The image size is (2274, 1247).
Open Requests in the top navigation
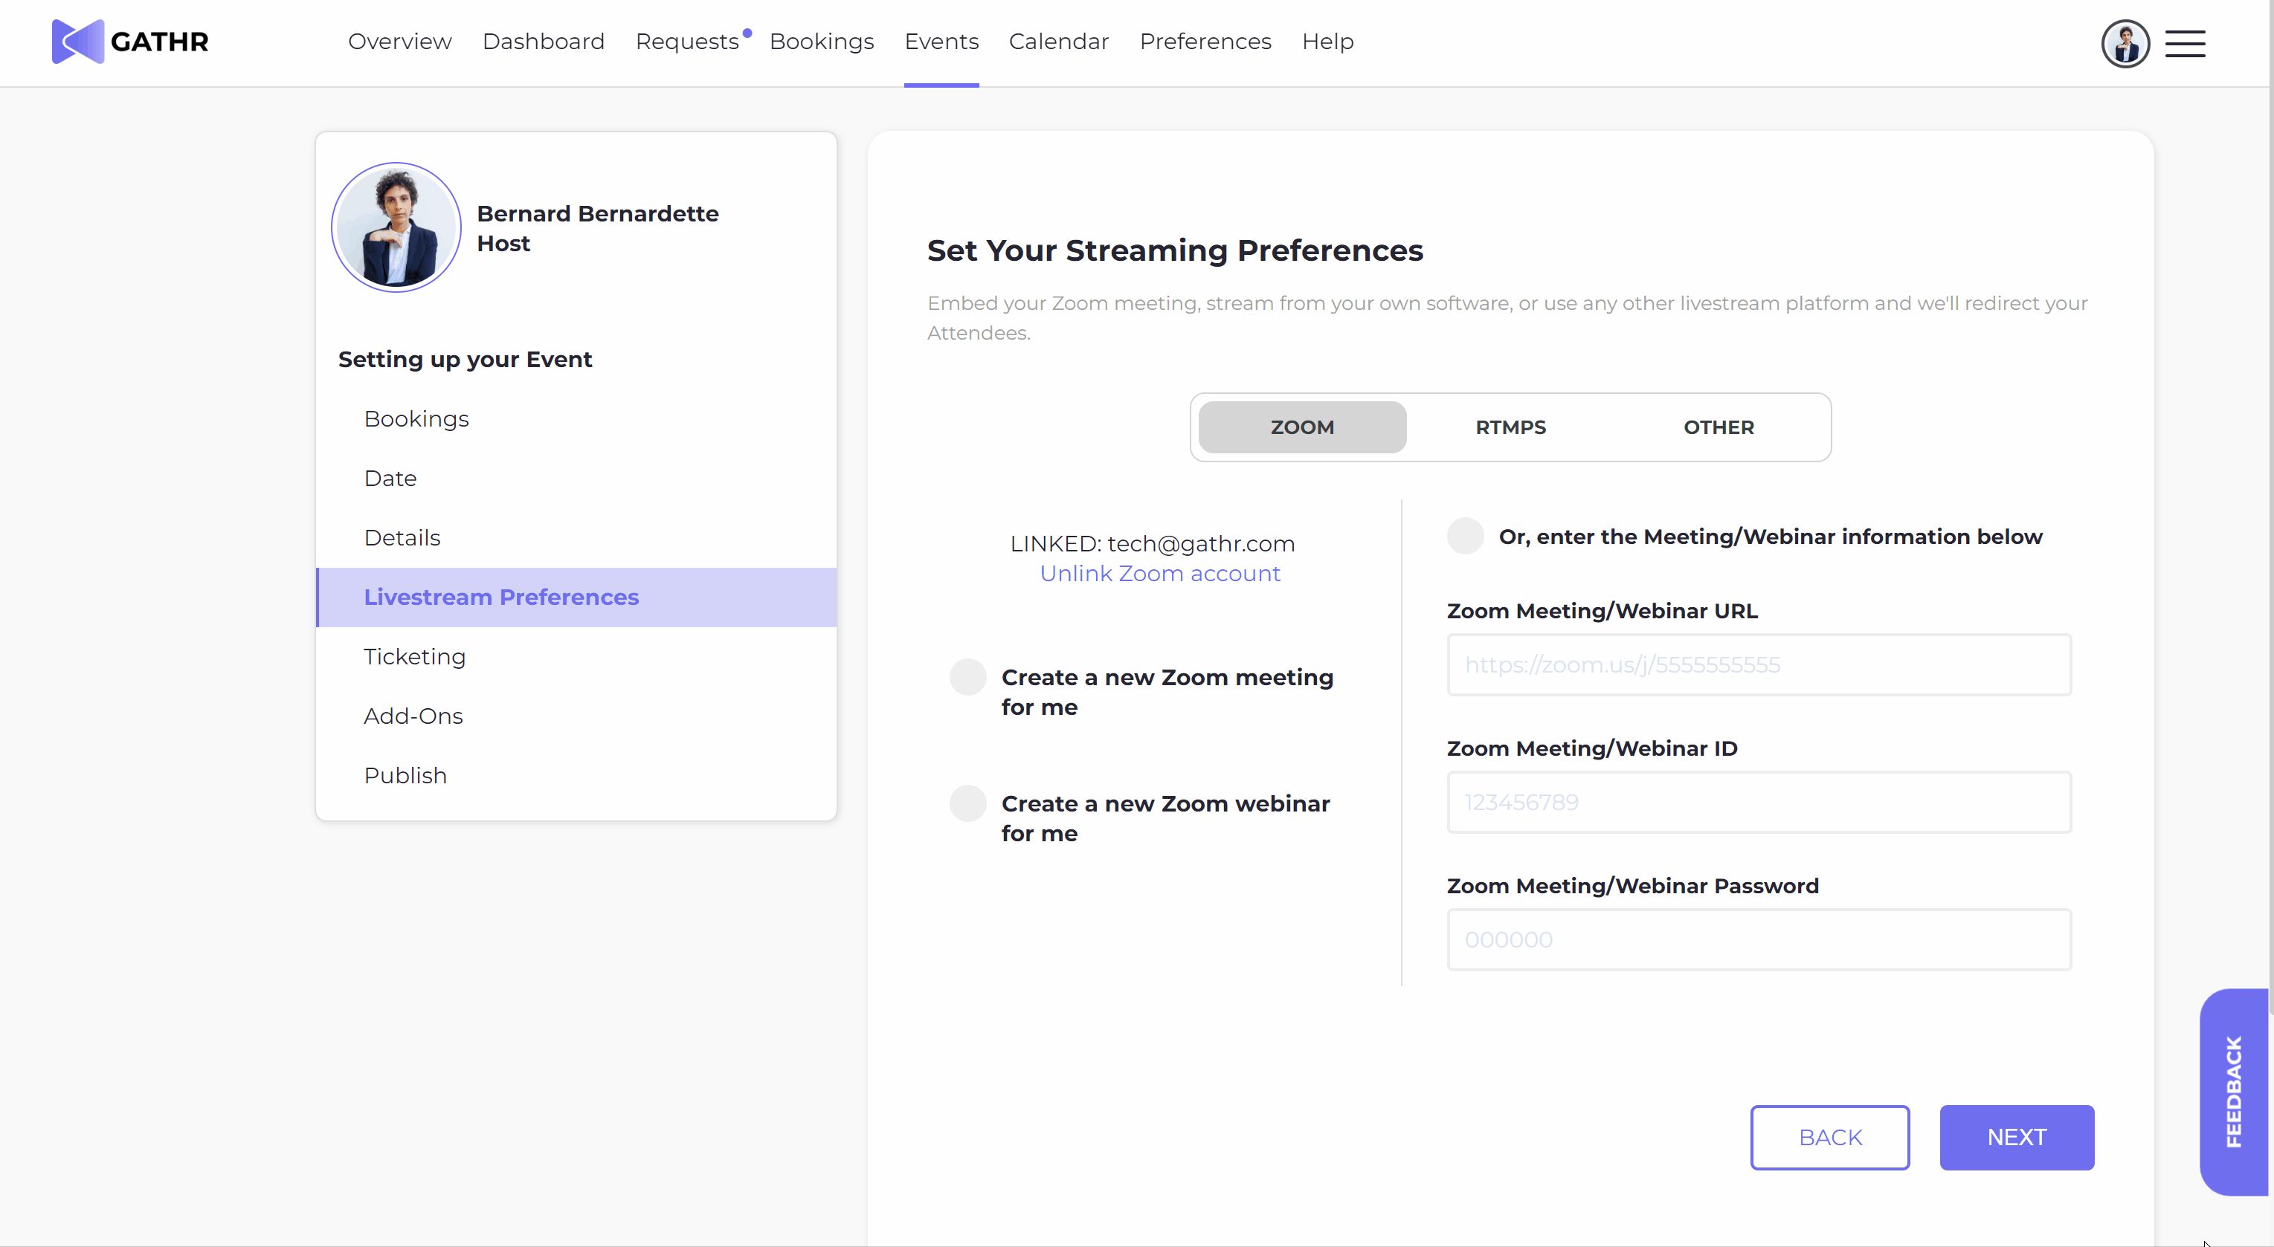688,42
